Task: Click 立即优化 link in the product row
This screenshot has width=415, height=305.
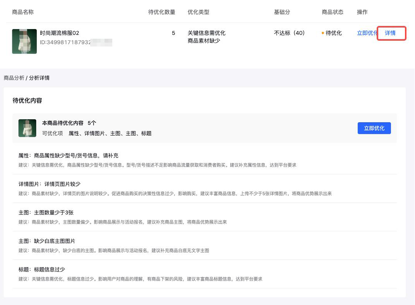Action: point(367,33)
